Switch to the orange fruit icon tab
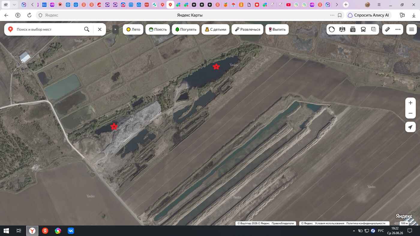This screenshot has height=236, width=420. [225, 5]
